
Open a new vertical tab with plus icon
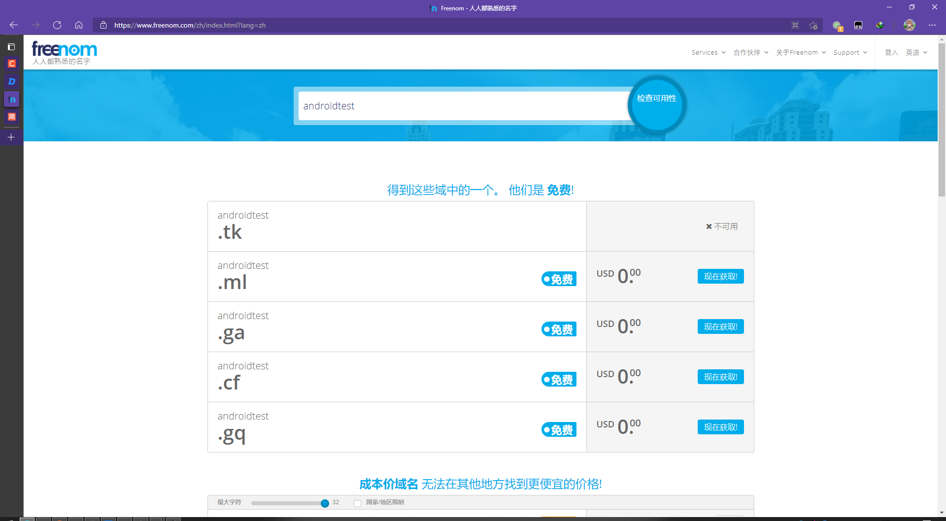pyautogui.click(x=11, y=137)
